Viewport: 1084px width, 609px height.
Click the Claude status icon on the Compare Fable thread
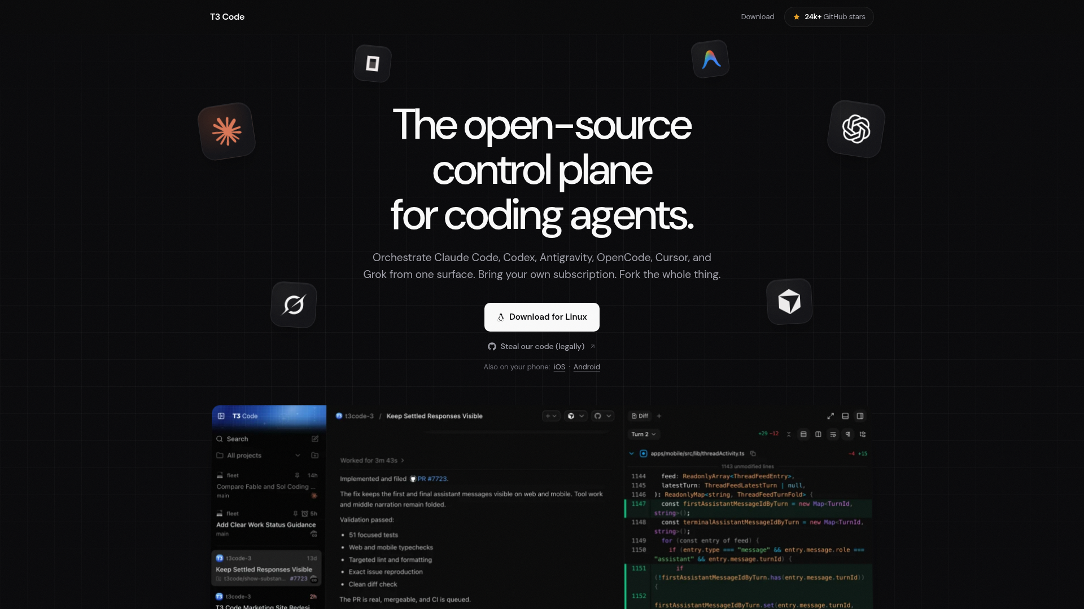314,496
